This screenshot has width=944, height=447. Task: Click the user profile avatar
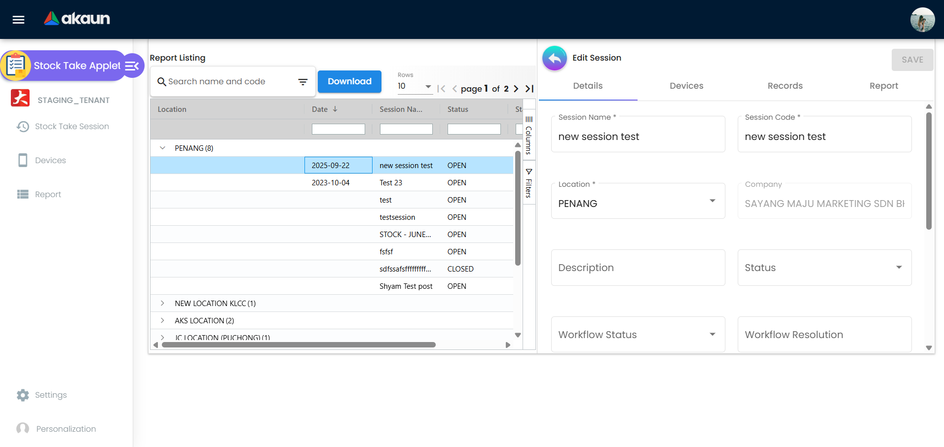click(922, 20)
